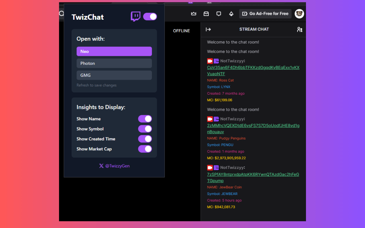Click the STREAM CHAT header title
The height and width of the screenshot is (228, 365).
coord(254,29)
